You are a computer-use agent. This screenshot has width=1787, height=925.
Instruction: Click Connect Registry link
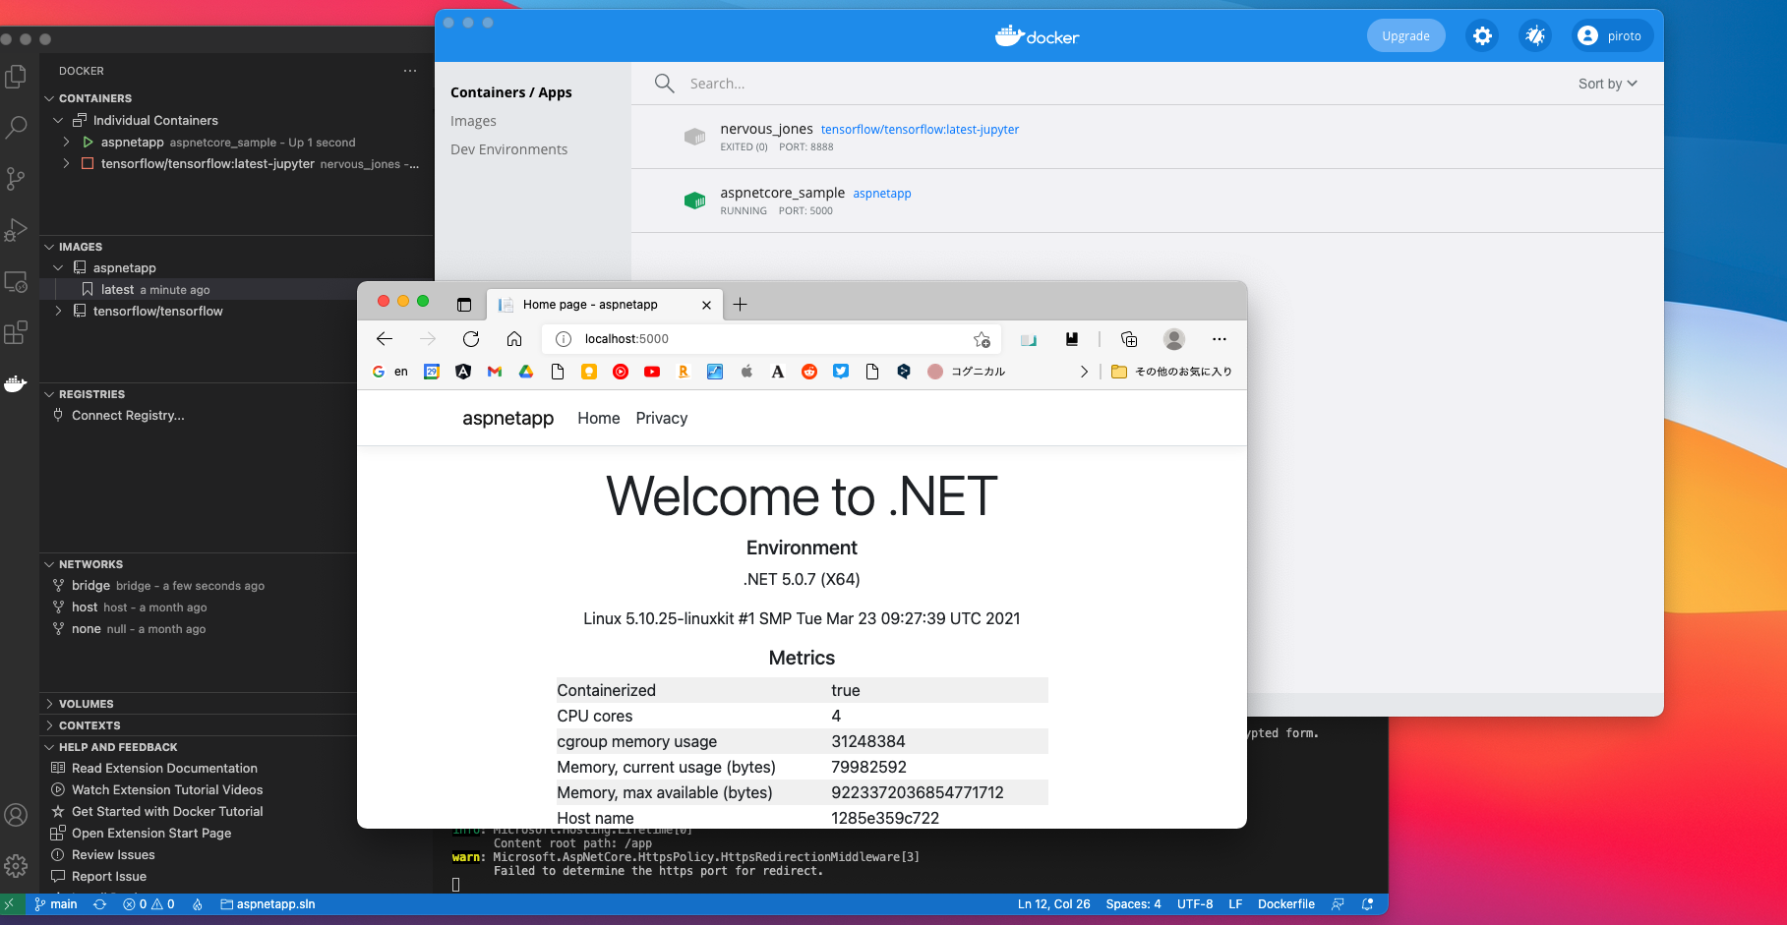click(x=128, y=416)
